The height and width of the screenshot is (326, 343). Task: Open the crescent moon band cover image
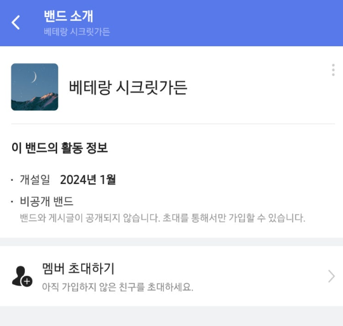(x=35, y=87)
